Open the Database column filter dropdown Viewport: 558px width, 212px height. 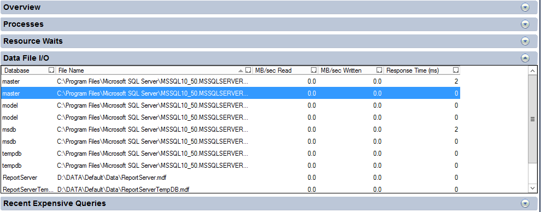pos(51,70)
